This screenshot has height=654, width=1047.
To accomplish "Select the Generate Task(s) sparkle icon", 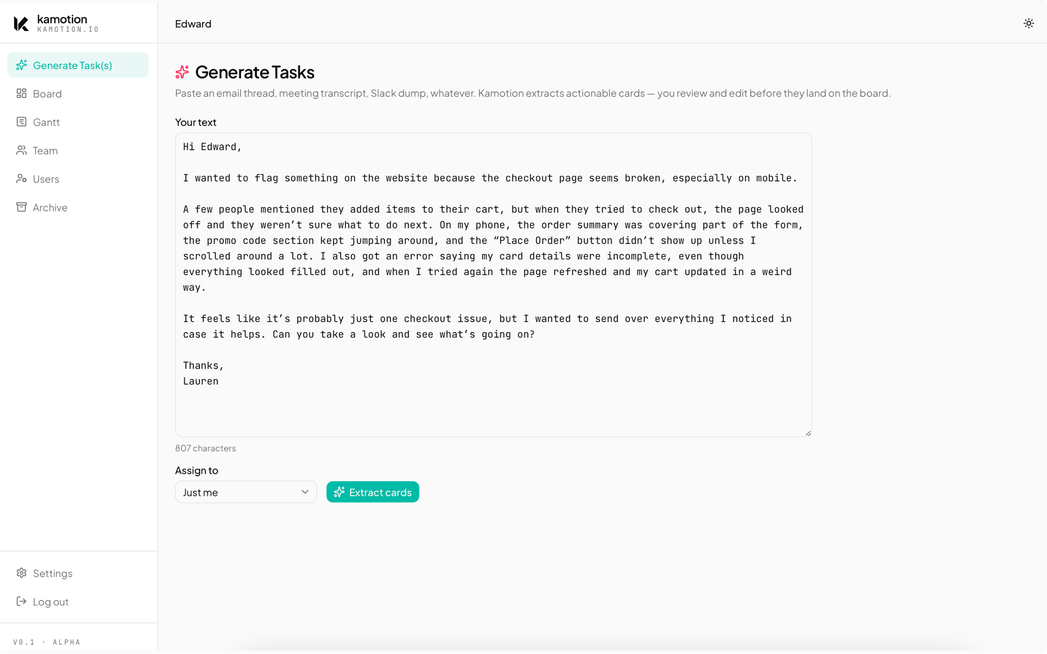I will pos(22,65).
